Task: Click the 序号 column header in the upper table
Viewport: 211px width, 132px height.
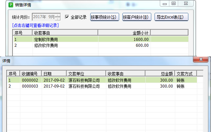Action: click(x=22, y=33)
